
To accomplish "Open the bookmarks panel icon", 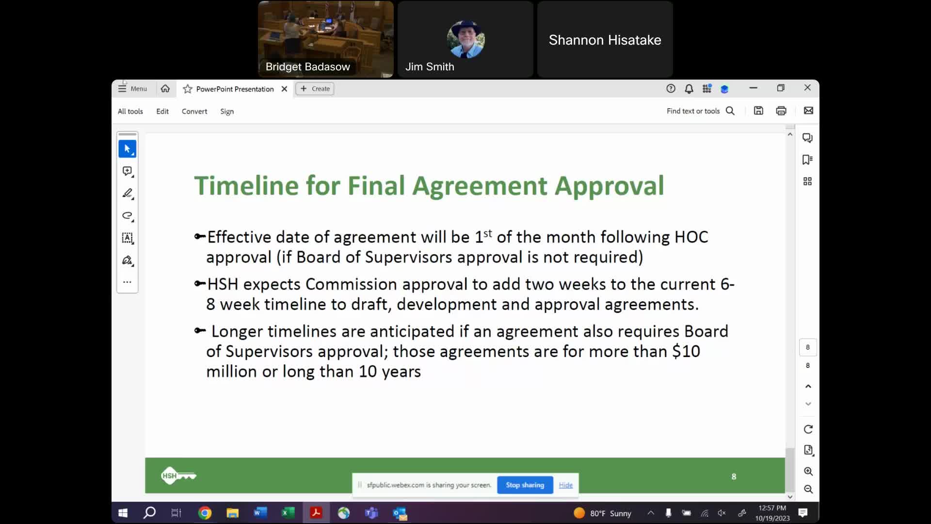I will coord(807,160).
